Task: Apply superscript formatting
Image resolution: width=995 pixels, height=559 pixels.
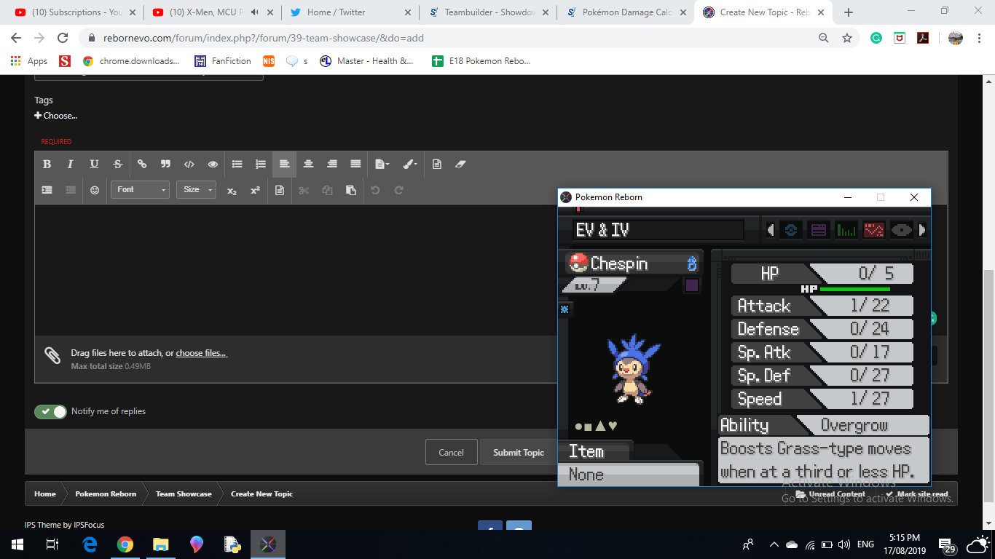Action: pos(255,190)
